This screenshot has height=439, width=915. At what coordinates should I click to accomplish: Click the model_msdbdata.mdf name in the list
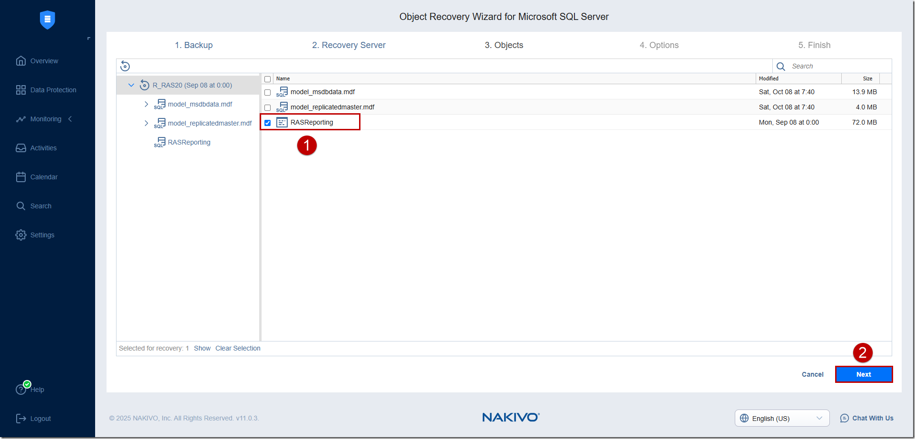(322, 92)
